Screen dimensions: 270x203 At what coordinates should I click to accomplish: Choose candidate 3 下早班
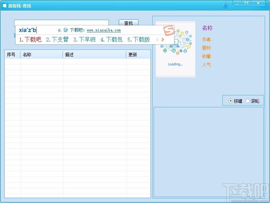click(x=85, y=39)
